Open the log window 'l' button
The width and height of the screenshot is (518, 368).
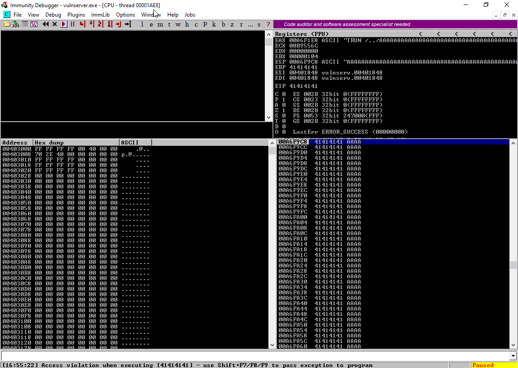click(x=142, y=24)
